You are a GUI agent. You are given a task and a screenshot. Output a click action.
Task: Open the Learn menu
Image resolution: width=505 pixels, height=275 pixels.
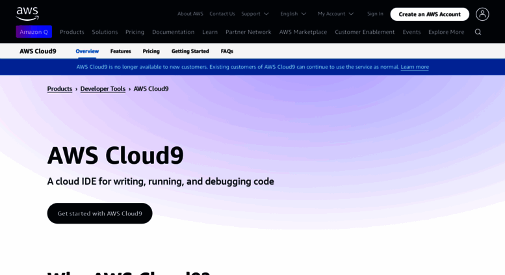(210, 32)
